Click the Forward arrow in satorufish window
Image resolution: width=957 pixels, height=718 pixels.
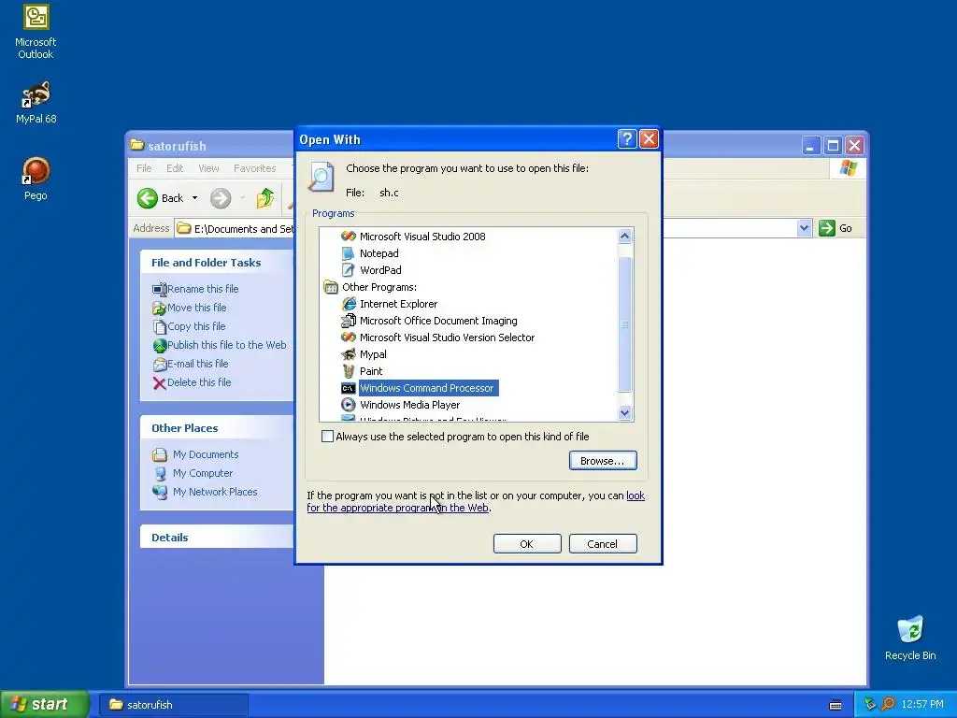(x=221, y=198)
